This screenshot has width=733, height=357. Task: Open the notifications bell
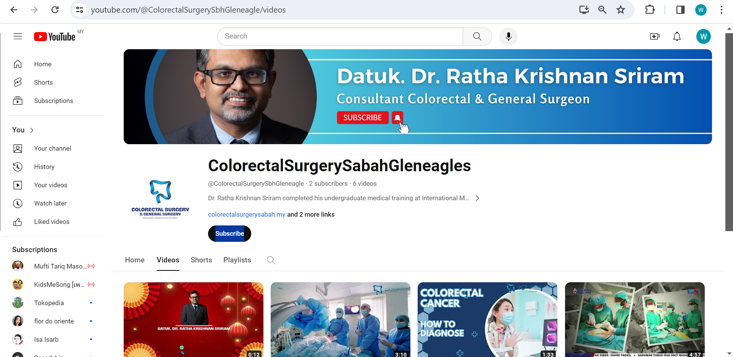tap(677, 36)
